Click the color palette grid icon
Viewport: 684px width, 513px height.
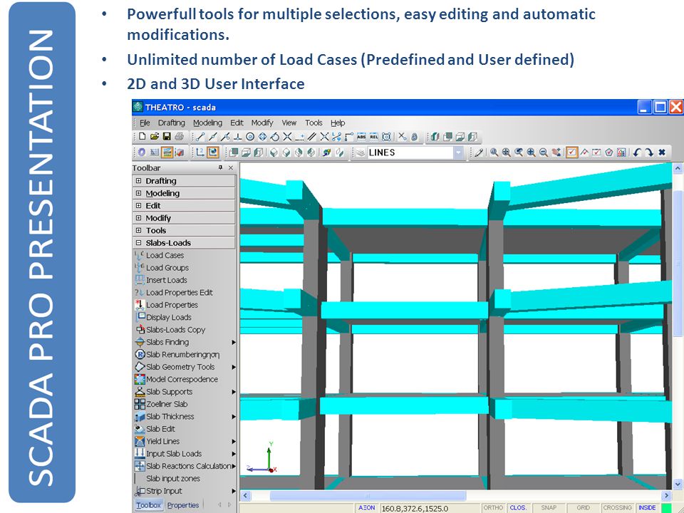(x=621, y=152)
